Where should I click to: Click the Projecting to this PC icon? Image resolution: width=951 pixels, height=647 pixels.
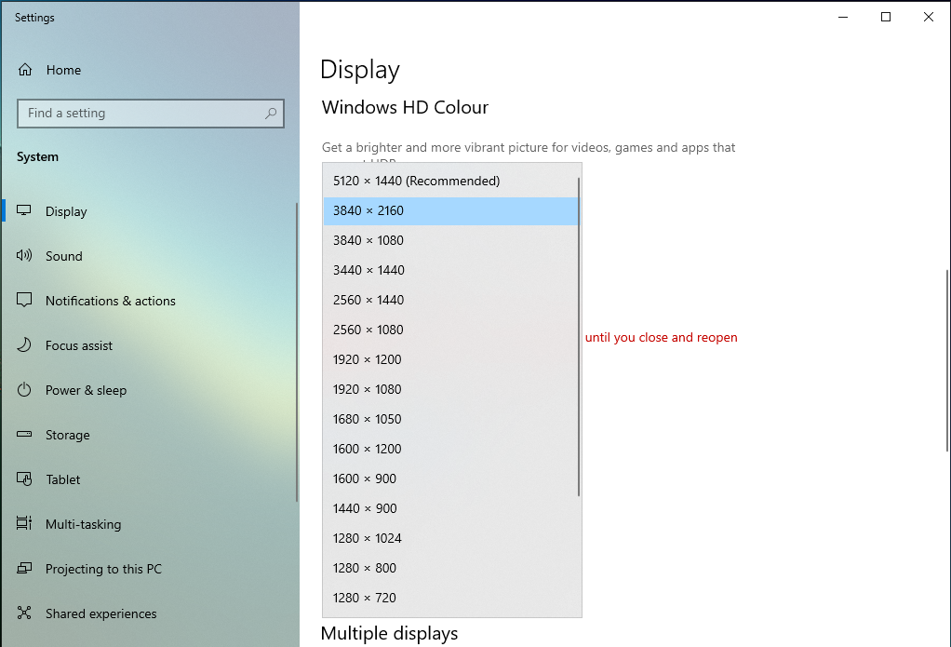pos(23,568)
